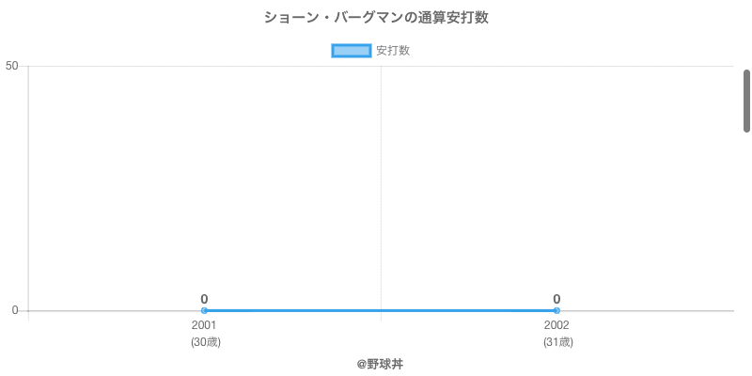Click the (30歳) age label
The width and height of the screenshot is (752, 376).
[205, 342]
